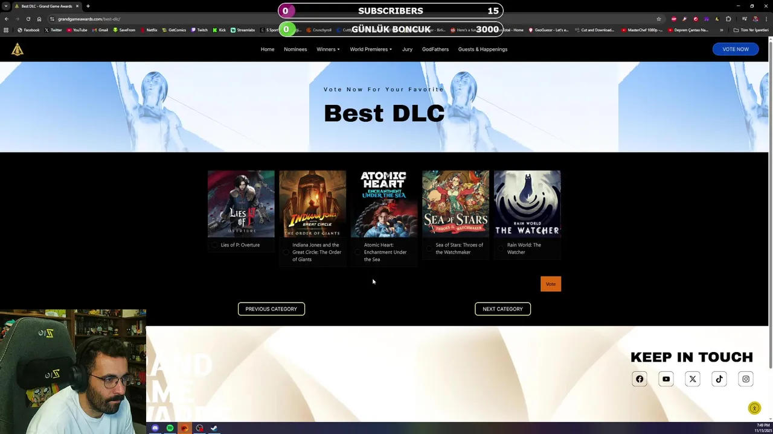Switch to the Best DLC browser tab
773x434 pixels.
pos(47,6)
